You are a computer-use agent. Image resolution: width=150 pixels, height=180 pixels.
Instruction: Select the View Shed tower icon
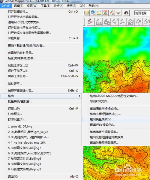(105, 13)
